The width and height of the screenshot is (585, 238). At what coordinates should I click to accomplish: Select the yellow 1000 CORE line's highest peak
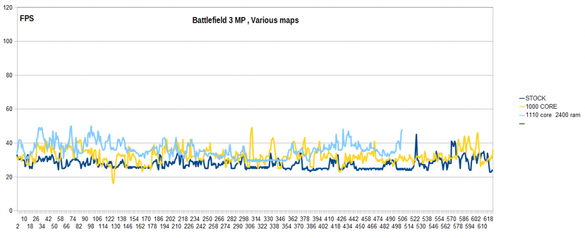pyautogui.click(x=252, y=128)
